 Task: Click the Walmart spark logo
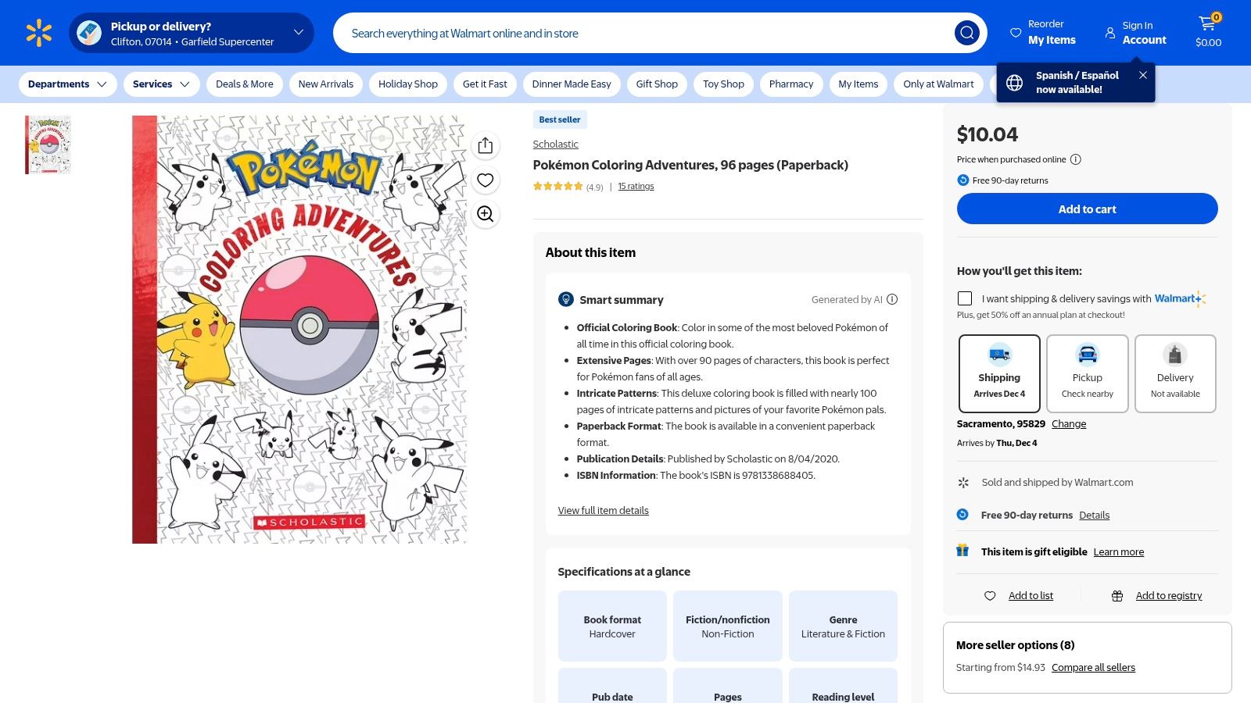pyautogui.click(x=38, y=32)
